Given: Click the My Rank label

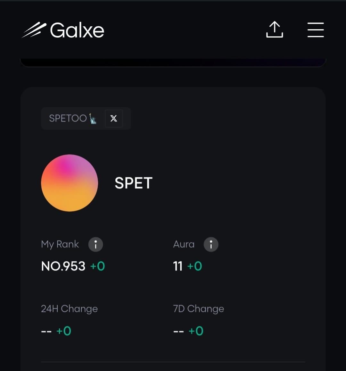Looking at the screenshot, I should [x=60, y=244].
